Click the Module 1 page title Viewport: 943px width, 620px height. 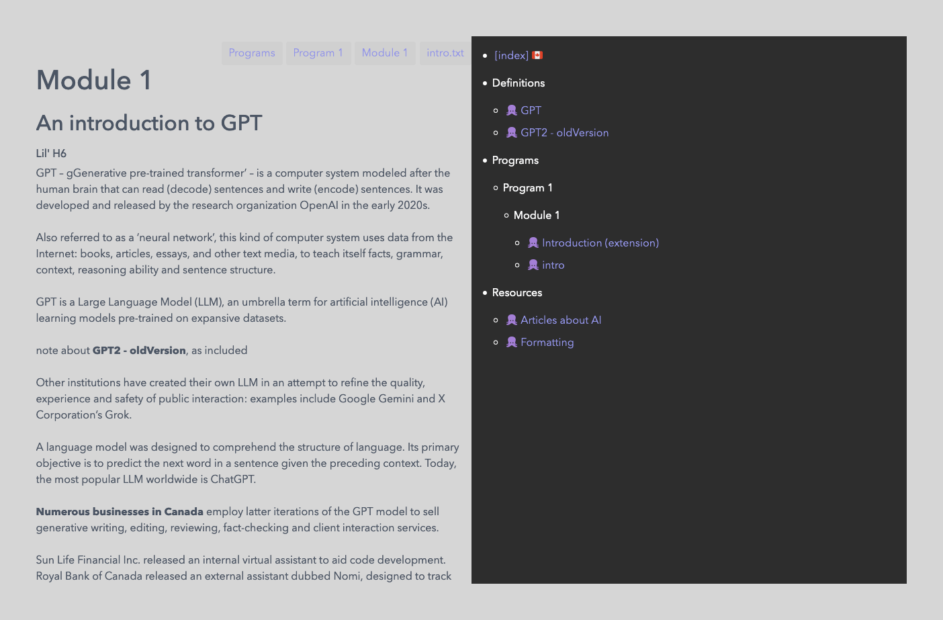coord(94,81)
